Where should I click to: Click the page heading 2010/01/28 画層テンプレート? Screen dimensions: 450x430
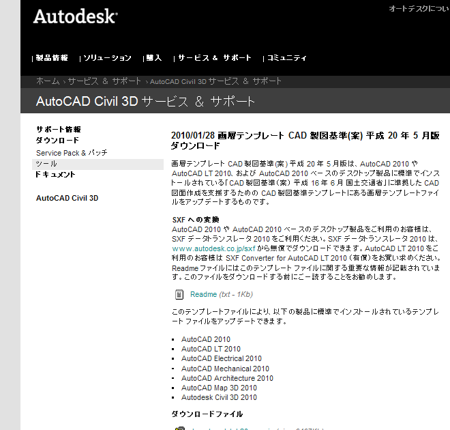point(305,140)
